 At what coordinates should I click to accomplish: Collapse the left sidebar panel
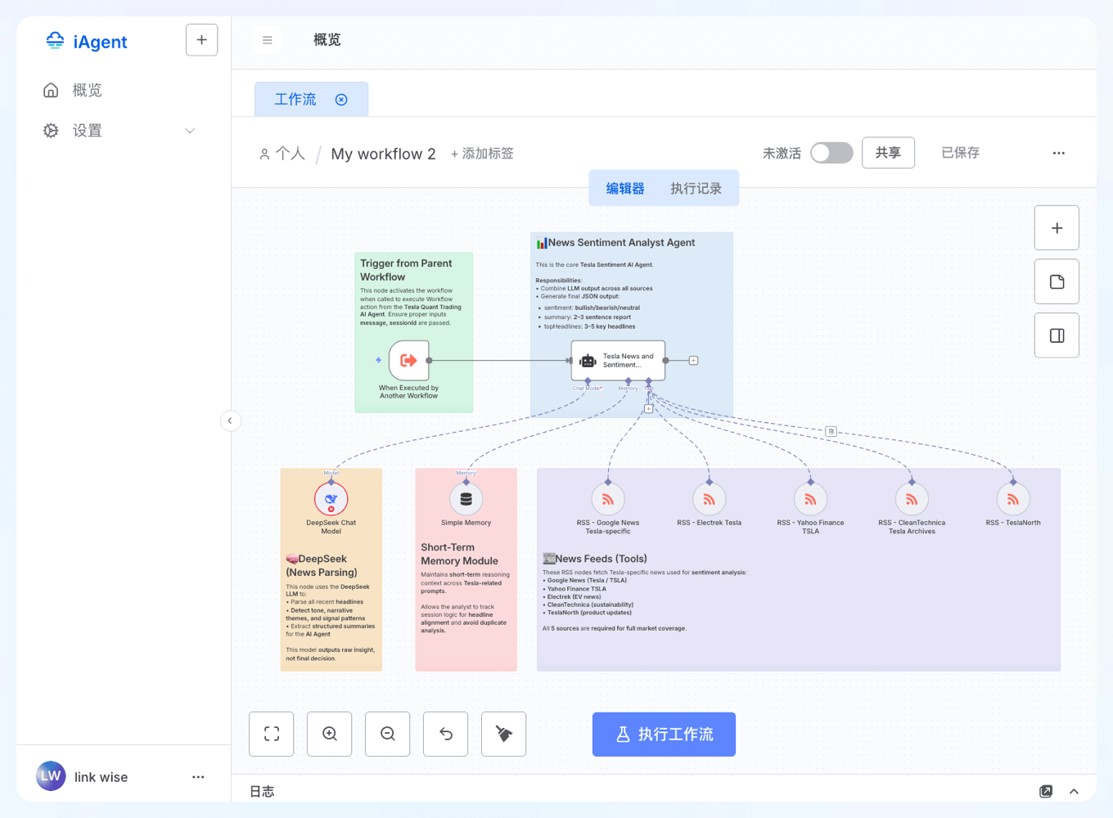[230, 420]
